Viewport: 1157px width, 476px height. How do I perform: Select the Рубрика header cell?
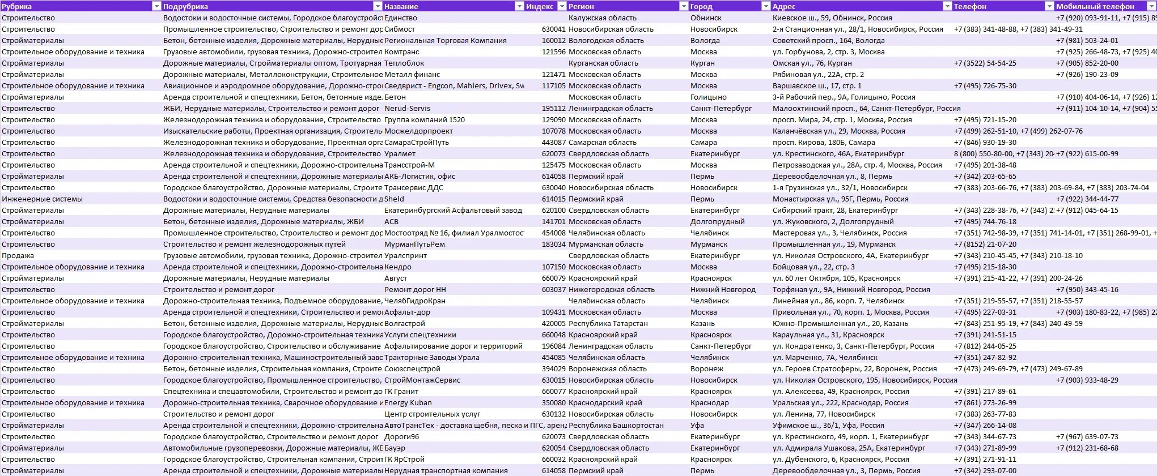pos(81,6)
